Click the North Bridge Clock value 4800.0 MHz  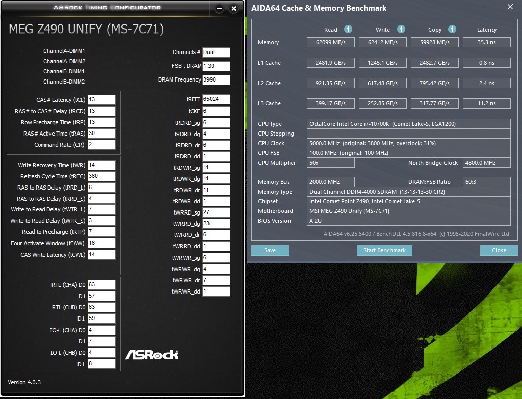pos(487,163)
